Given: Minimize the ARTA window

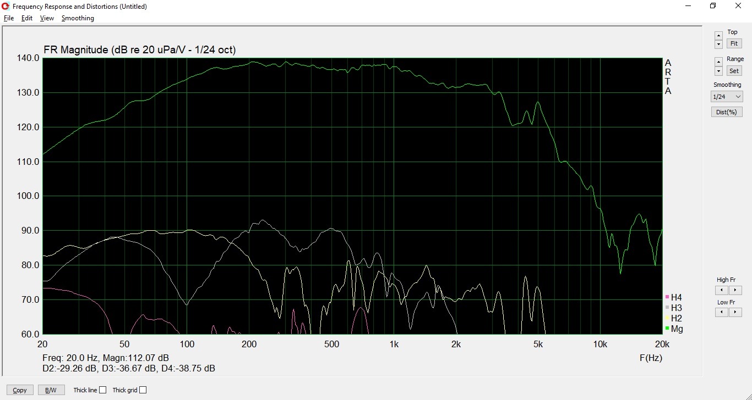Looking at the screenshot, I should [x=688, y=6].
